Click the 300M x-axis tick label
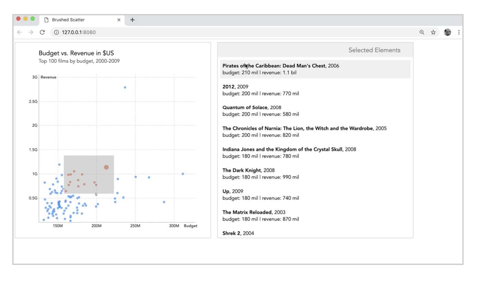 click(174, 226)
